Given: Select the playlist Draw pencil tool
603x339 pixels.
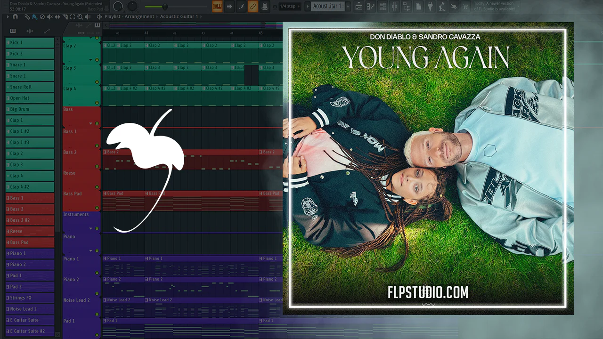Looking at the screenshot, I should point(27,16).
